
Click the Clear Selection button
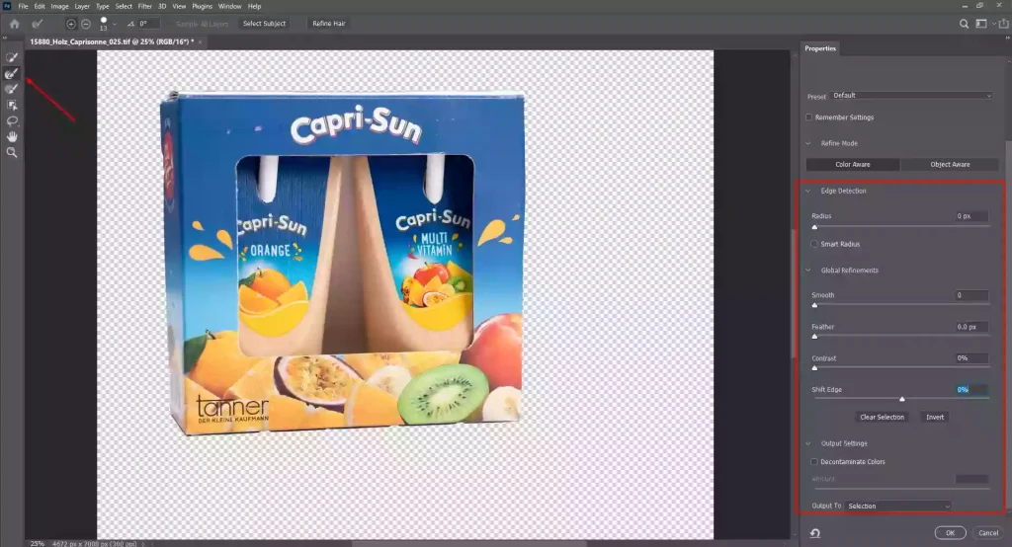pyautogui.click(x=883, y=418)
